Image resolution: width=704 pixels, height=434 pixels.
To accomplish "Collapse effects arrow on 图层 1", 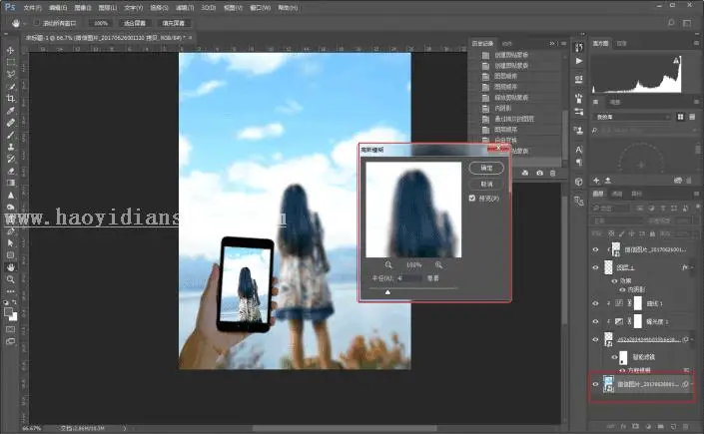I will click(692, 267).
